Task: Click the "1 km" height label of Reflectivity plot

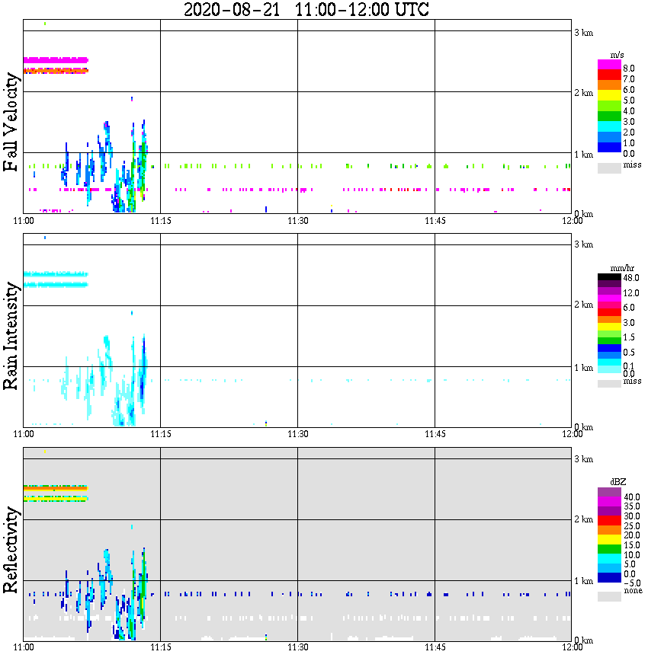Action: pyautogui.click(x=583, y=581)
